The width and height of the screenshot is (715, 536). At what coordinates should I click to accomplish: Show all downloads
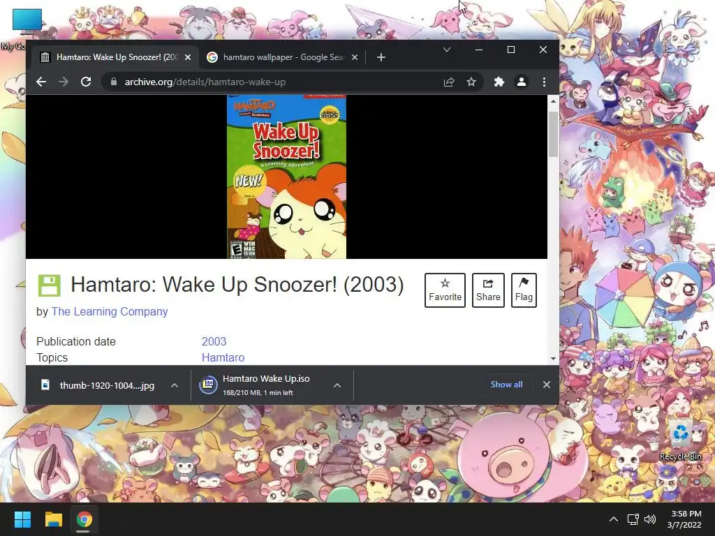click(x=506, y=385)
